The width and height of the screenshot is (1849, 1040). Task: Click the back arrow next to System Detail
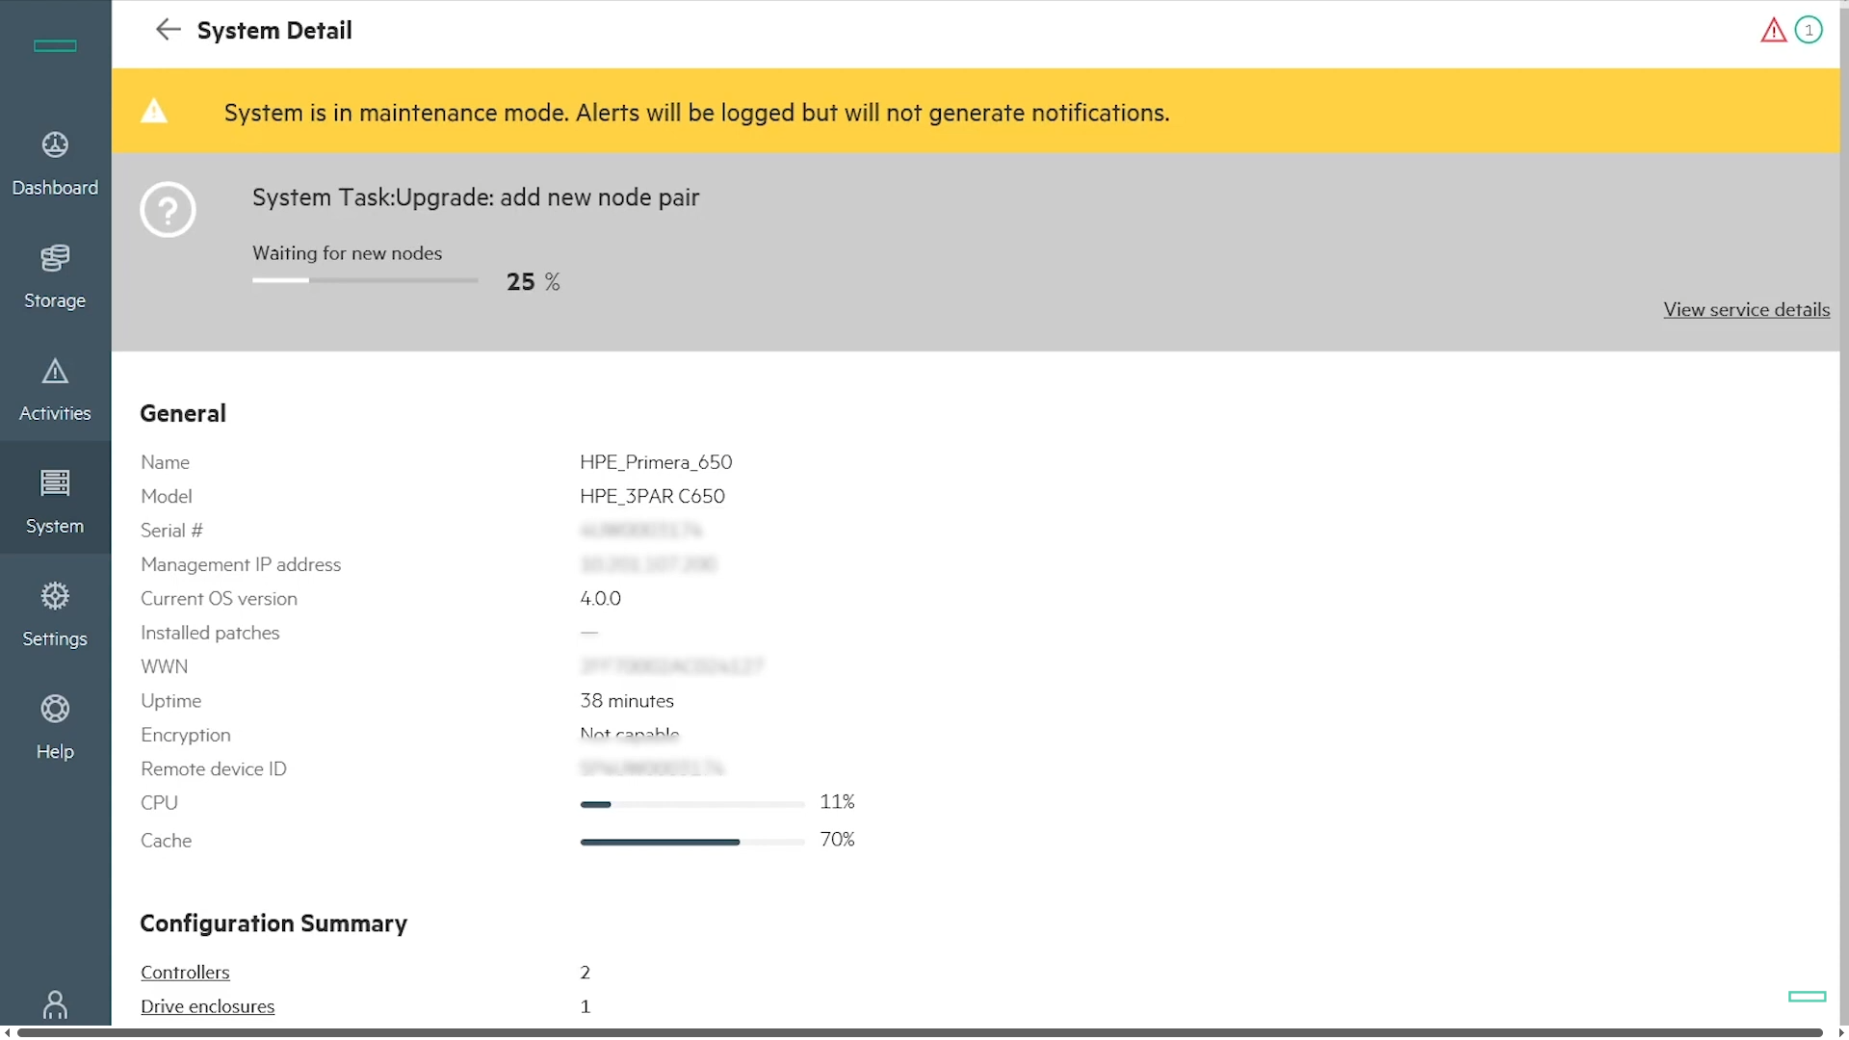tap(168, 30)
